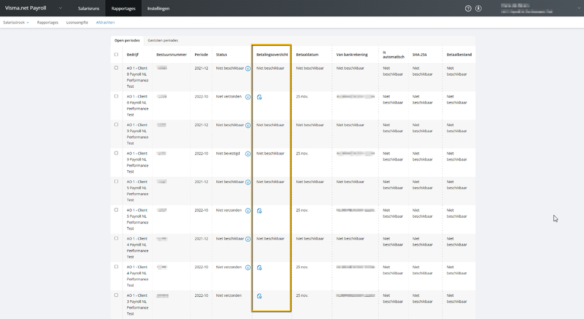Check the box for Client 3 period 2022-10
The height and width of the screenshot is (319, 584).
116,295
